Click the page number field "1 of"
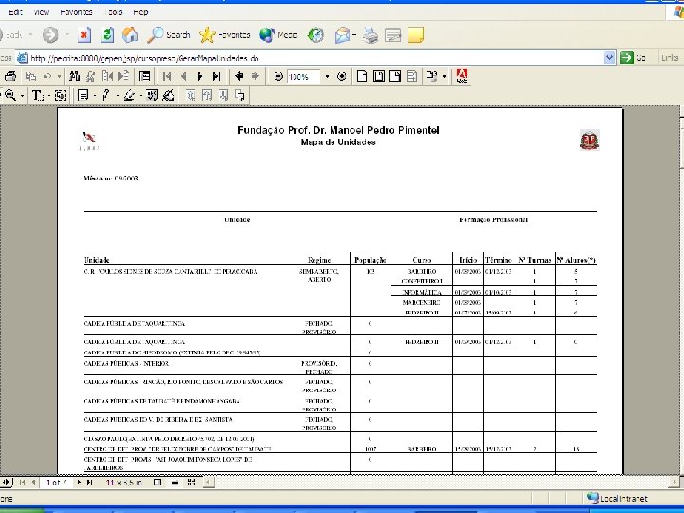Viewport: 684px width, 513px height. (56, 483)
